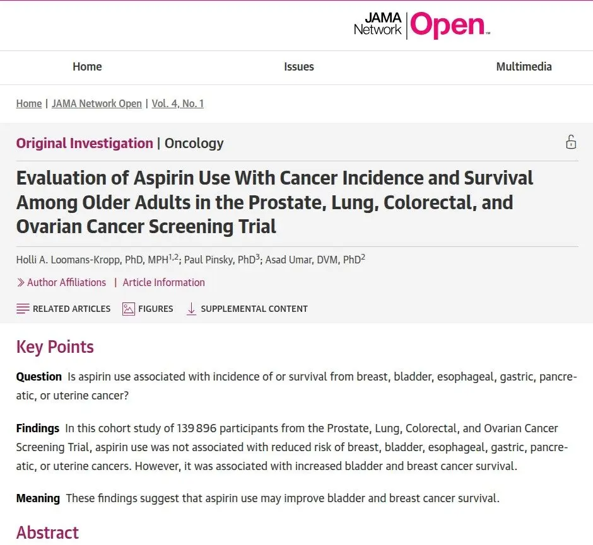
Task: Click the open access lock icon
Action: (571, 142)
